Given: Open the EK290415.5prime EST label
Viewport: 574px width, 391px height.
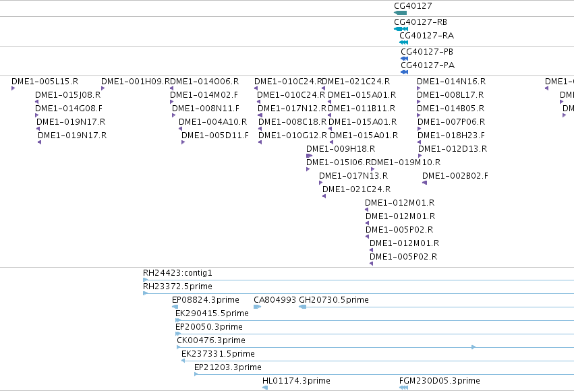Looking at the screenshot, I should 212,313.
